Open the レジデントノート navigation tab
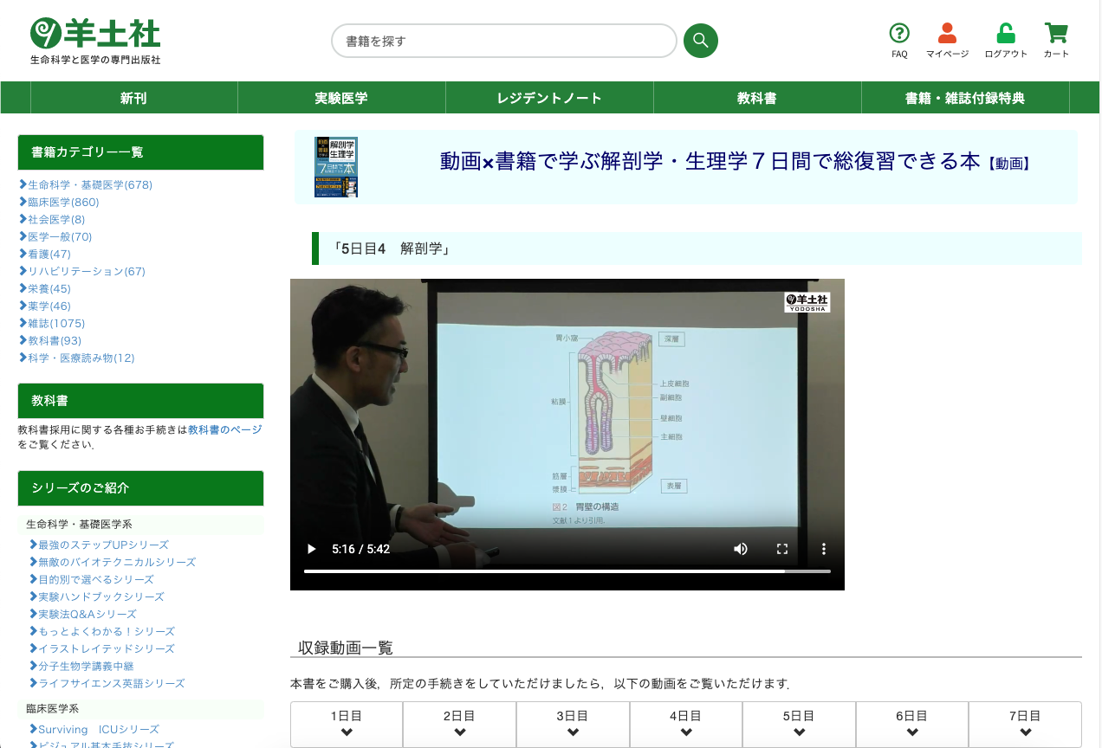The height and width of the screenshot is (748, 1102). [x=549, y=98]
